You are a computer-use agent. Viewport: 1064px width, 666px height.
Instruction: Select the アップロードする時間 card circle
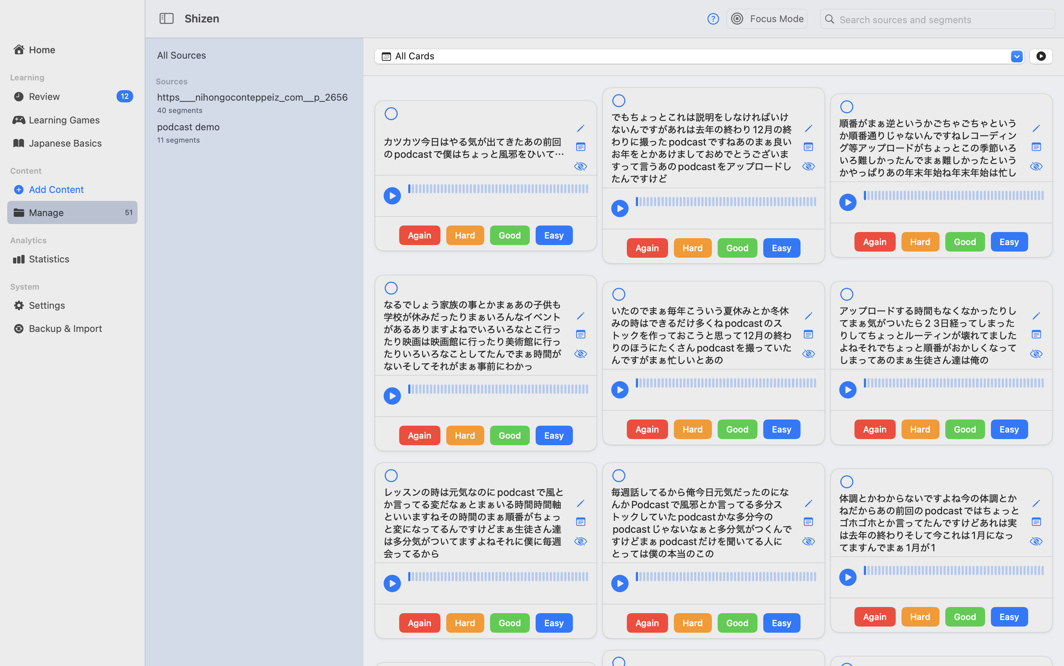click(846, 295)
